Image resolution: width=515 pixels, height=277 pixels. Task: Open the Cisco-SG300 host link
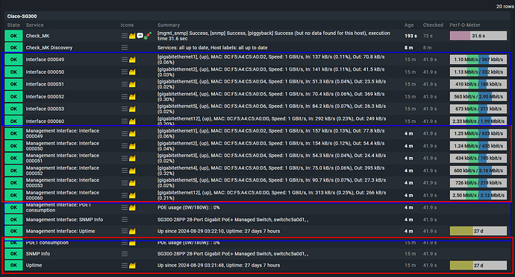22,16
